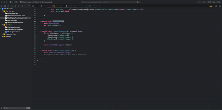Click the add plus at navigator bottom
222x110 pixels.
pos(2,108)
